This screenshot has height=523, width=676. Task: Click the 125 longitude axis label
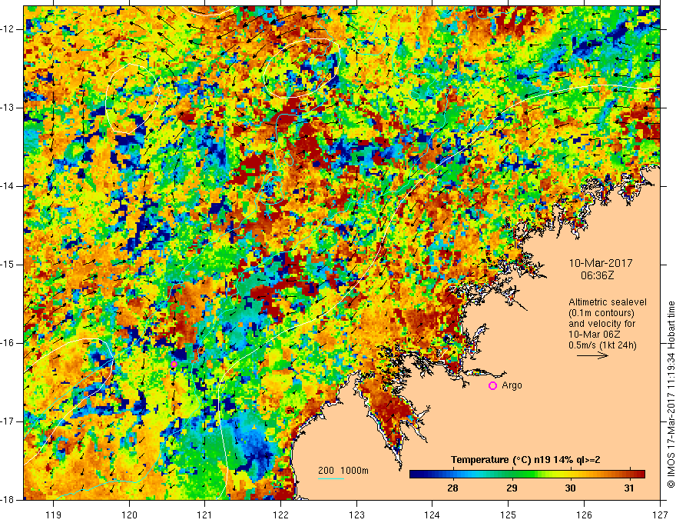coord(509,515)
